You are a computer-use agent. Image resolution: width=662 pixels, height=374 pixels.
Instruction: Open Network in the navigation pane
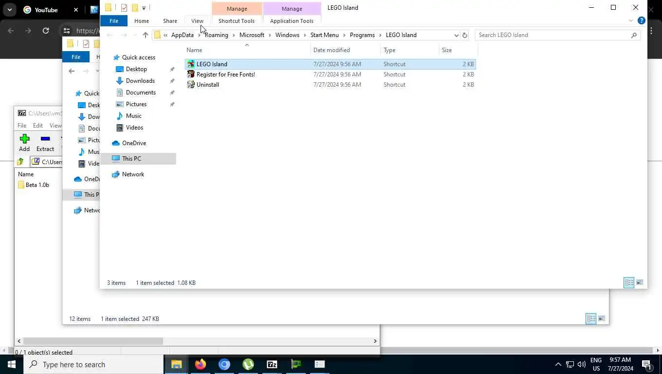coord(133,174)
